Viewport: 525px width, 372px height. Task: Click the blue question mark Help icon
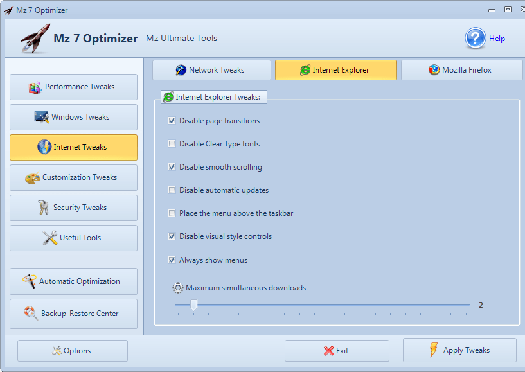[475, 38]
